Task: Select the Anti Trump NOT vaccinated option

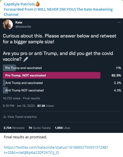Action: point(62,90)
